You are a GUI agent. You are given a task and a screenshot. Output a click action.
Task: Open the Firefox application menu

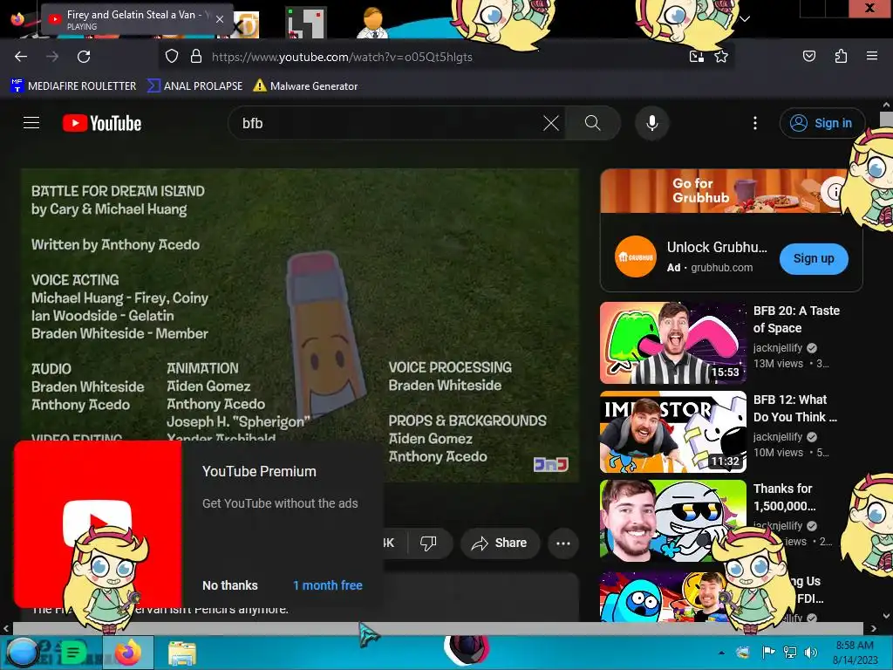(871, 56)
